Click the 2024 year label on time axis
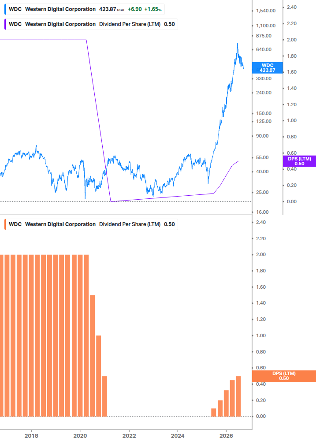The height and width of the screenshot is (443, 316). (x=178, y=436)
